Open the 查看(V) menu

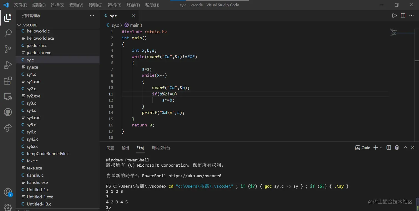(x=76, y=5)
